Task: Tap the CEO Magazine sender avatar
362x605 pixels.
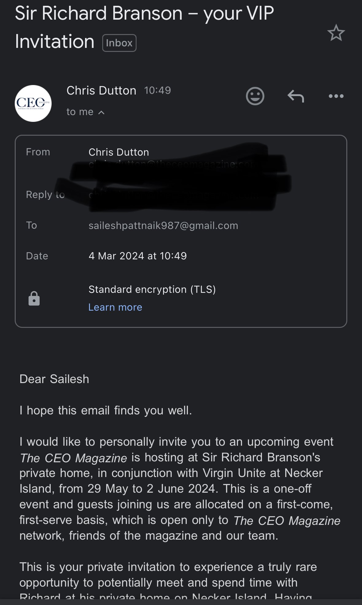Action: pos(33,103)
